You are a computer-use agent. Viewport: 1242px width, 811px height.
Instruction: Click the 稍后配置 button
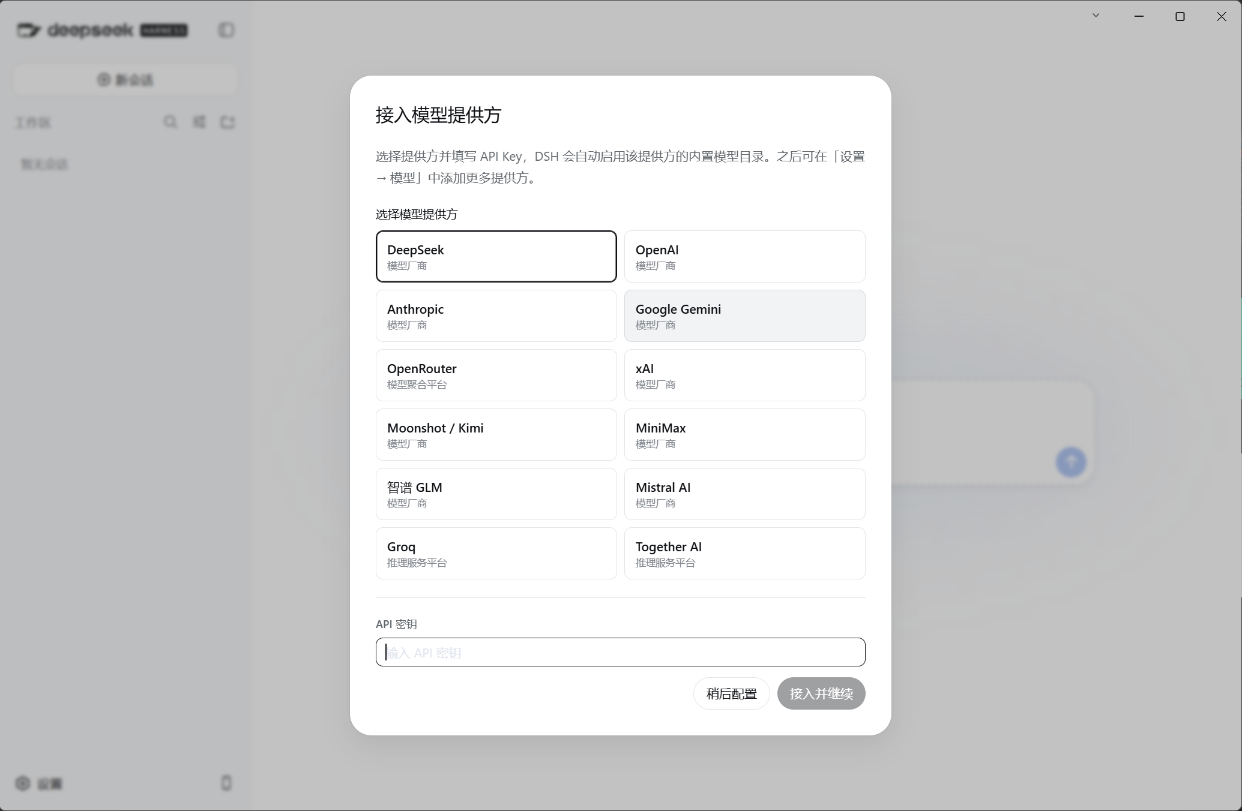pyautogui.click(x=731, y=693)
